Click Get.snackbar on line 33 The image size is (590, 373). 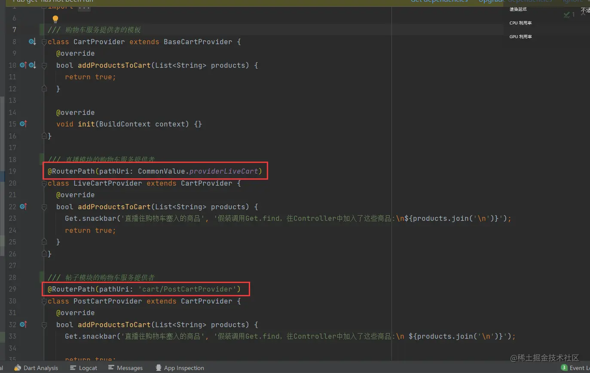coord(91,336)
